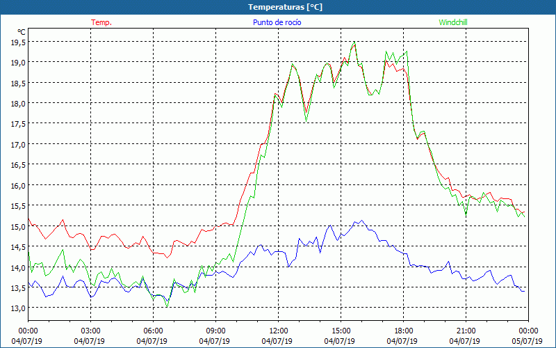Click the 05/07/19 date label

coord(528,341)
